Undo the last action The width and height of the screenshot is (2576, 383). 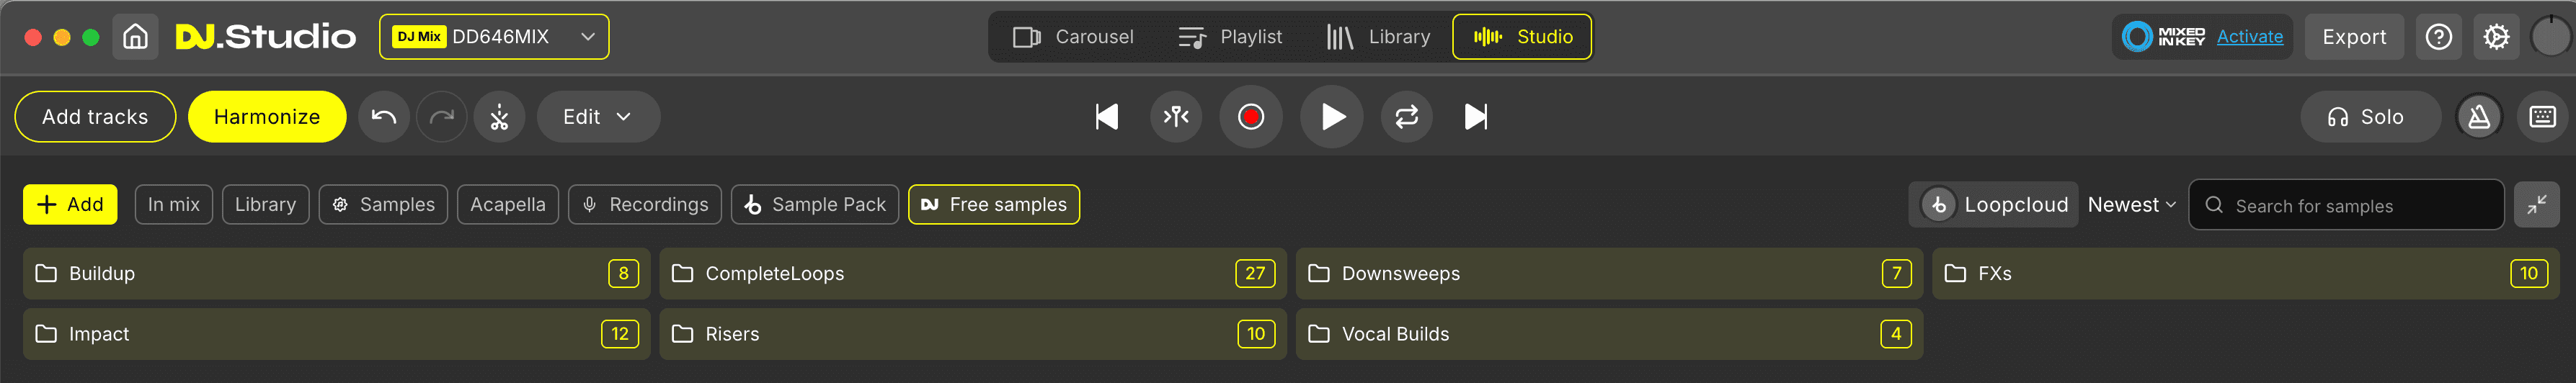coord(384,117)
